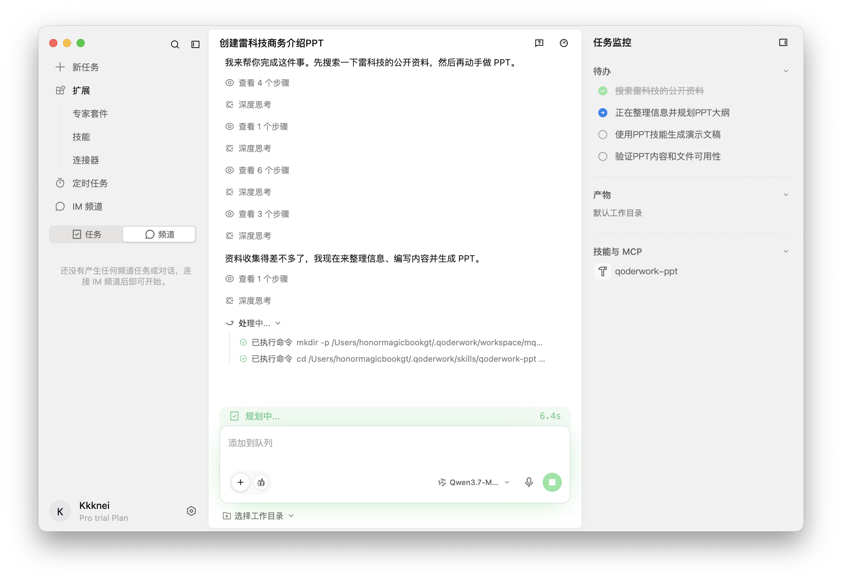Open the IM 频道 entry
This screenshot has height=582, width=842.
coord(87,206)
